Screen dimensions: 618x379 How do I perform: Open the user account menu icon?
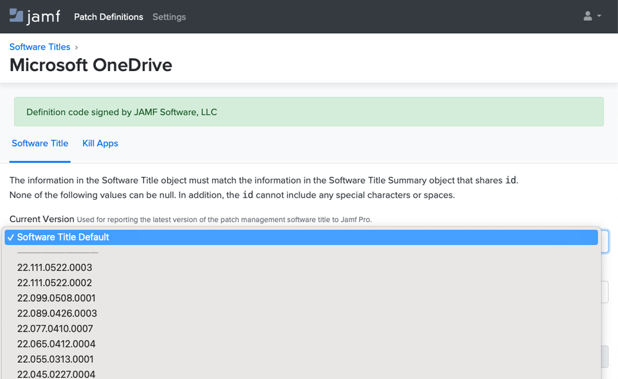[x=592, y=16]
